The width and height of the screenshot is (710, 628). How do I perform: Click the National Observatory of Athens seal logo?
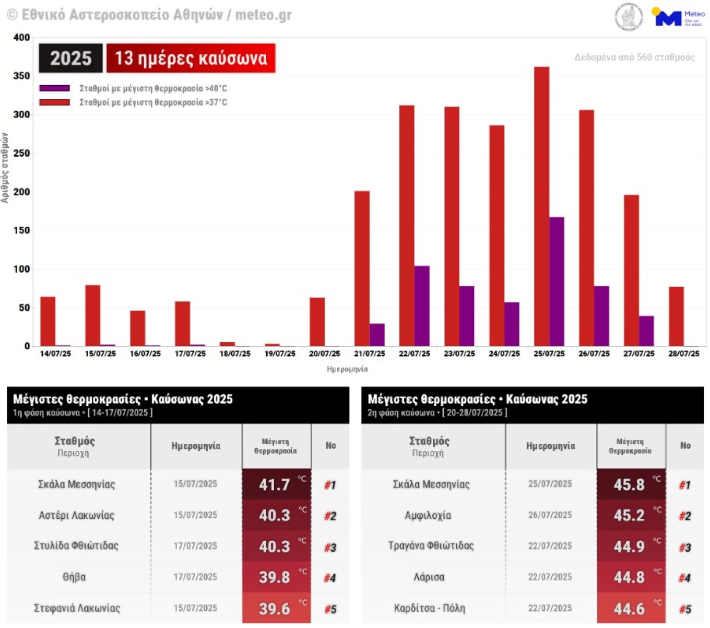pos(629,17)
